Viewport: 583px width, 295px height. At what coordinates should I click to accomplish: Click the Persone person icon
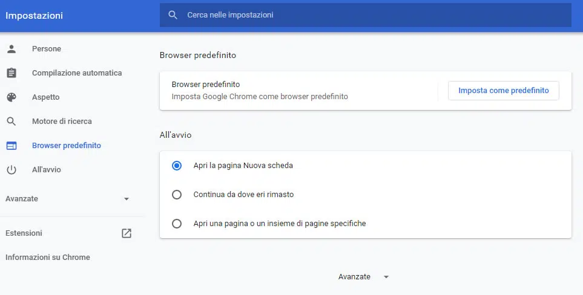coord(12,49)
